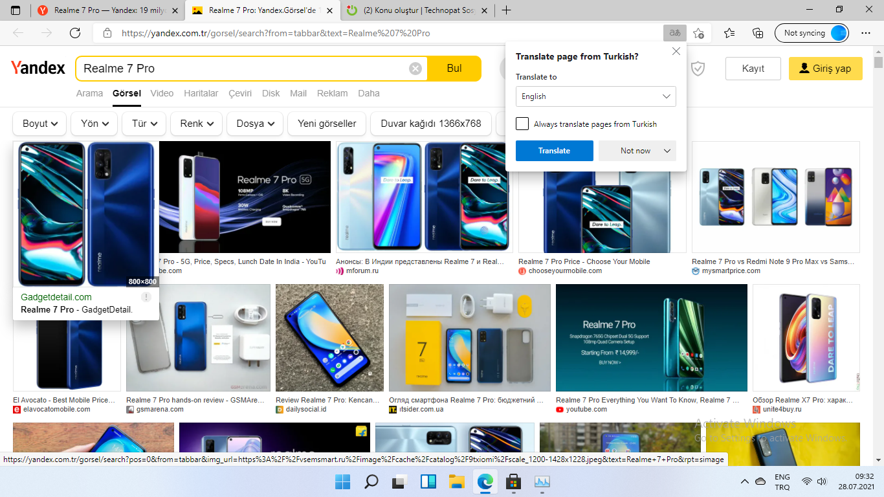Open the Boyut size filter dropdown
884x497 pixels.
point(40,124)
